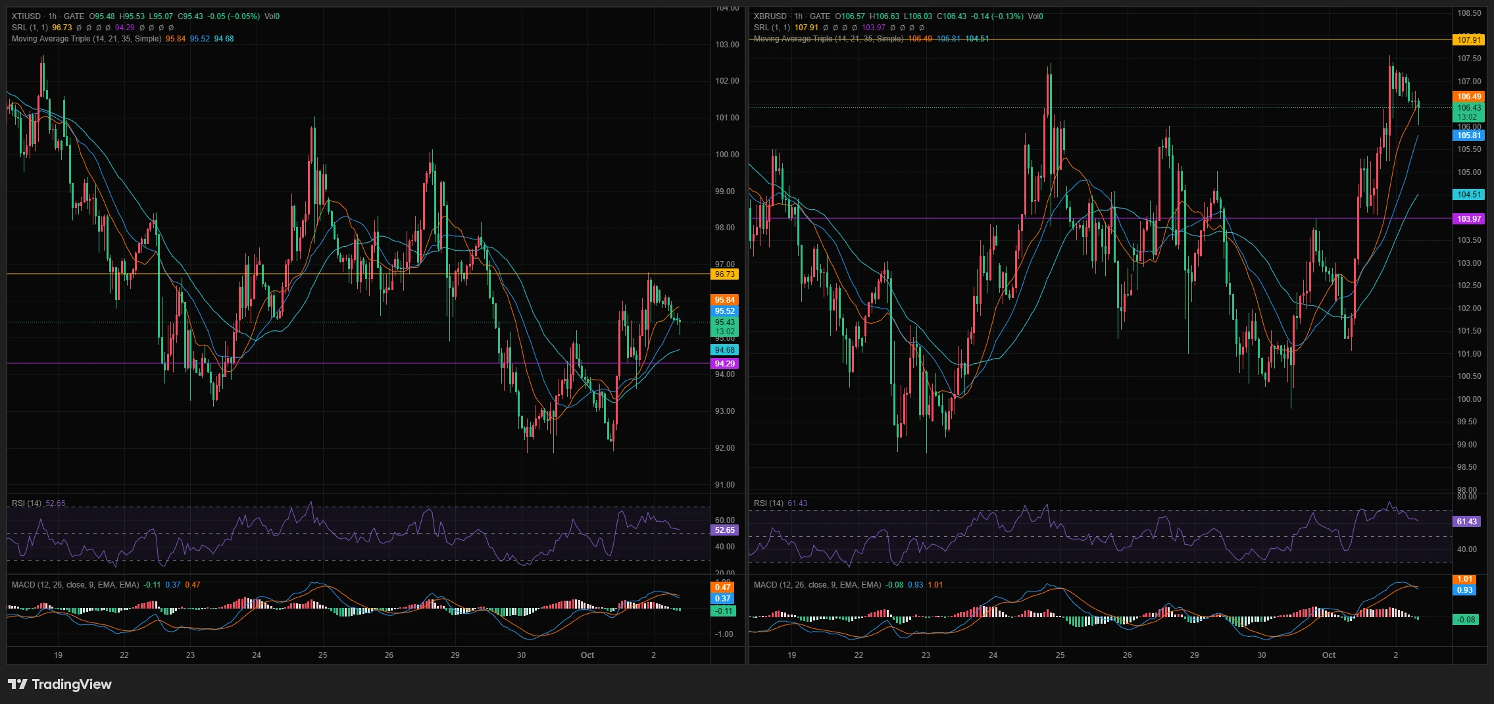Viewport: 1494px width, 704px height.
Task: Click the XBRUSD symbol title in right chart
Action: click(x=770, y=16)
